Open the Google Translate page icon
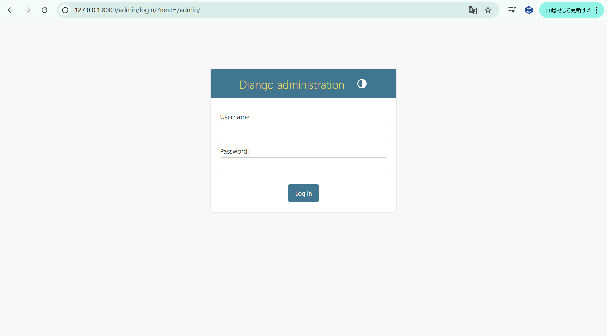Viewport: 607px width, 336px height. [x=473, y=10]
